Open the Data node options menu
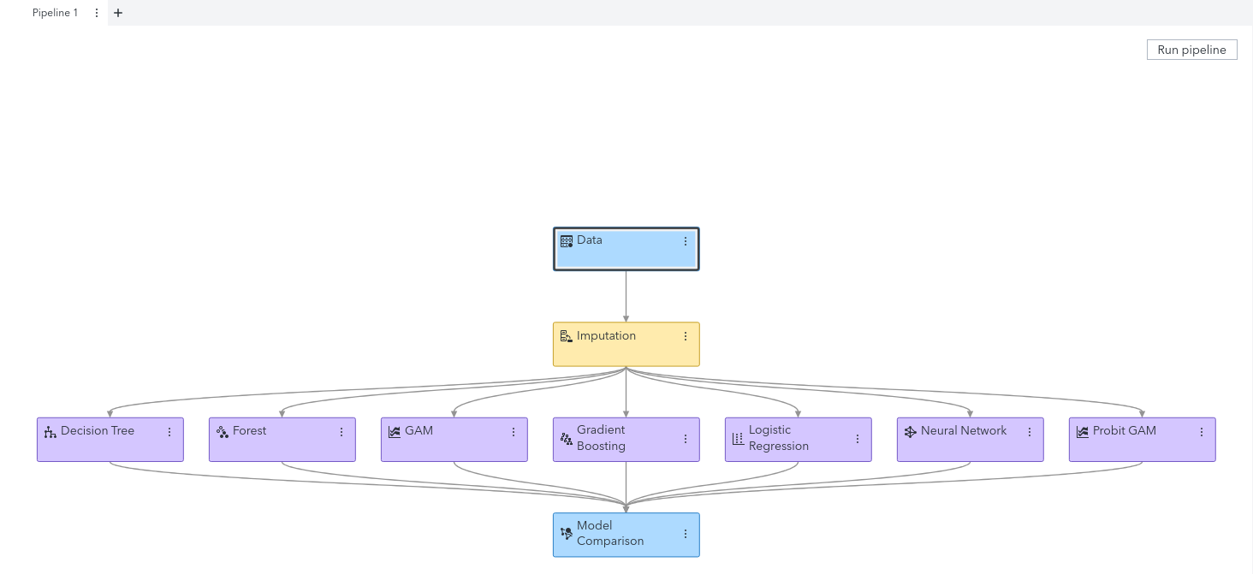 pyautogui.click(x=685, y=241)
